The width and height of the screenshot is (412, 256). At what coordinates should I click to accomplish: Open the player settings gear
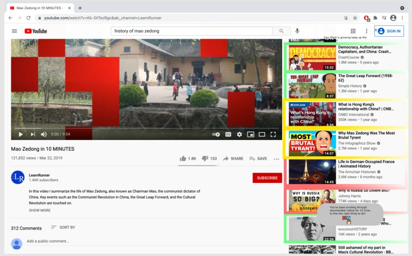(x=239, y=134)
